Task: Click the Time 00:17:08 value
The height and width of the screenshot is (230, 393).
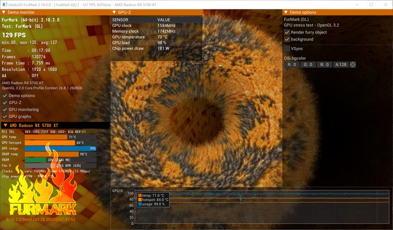Action: [41, 50]
